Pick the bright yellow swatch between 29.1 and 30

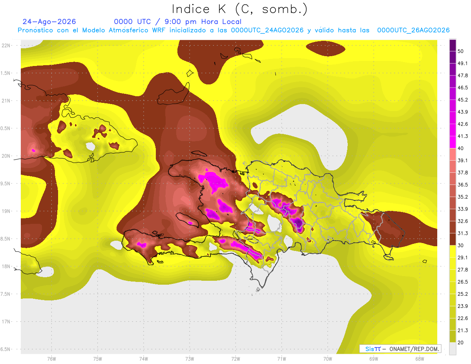coord(453,251)
